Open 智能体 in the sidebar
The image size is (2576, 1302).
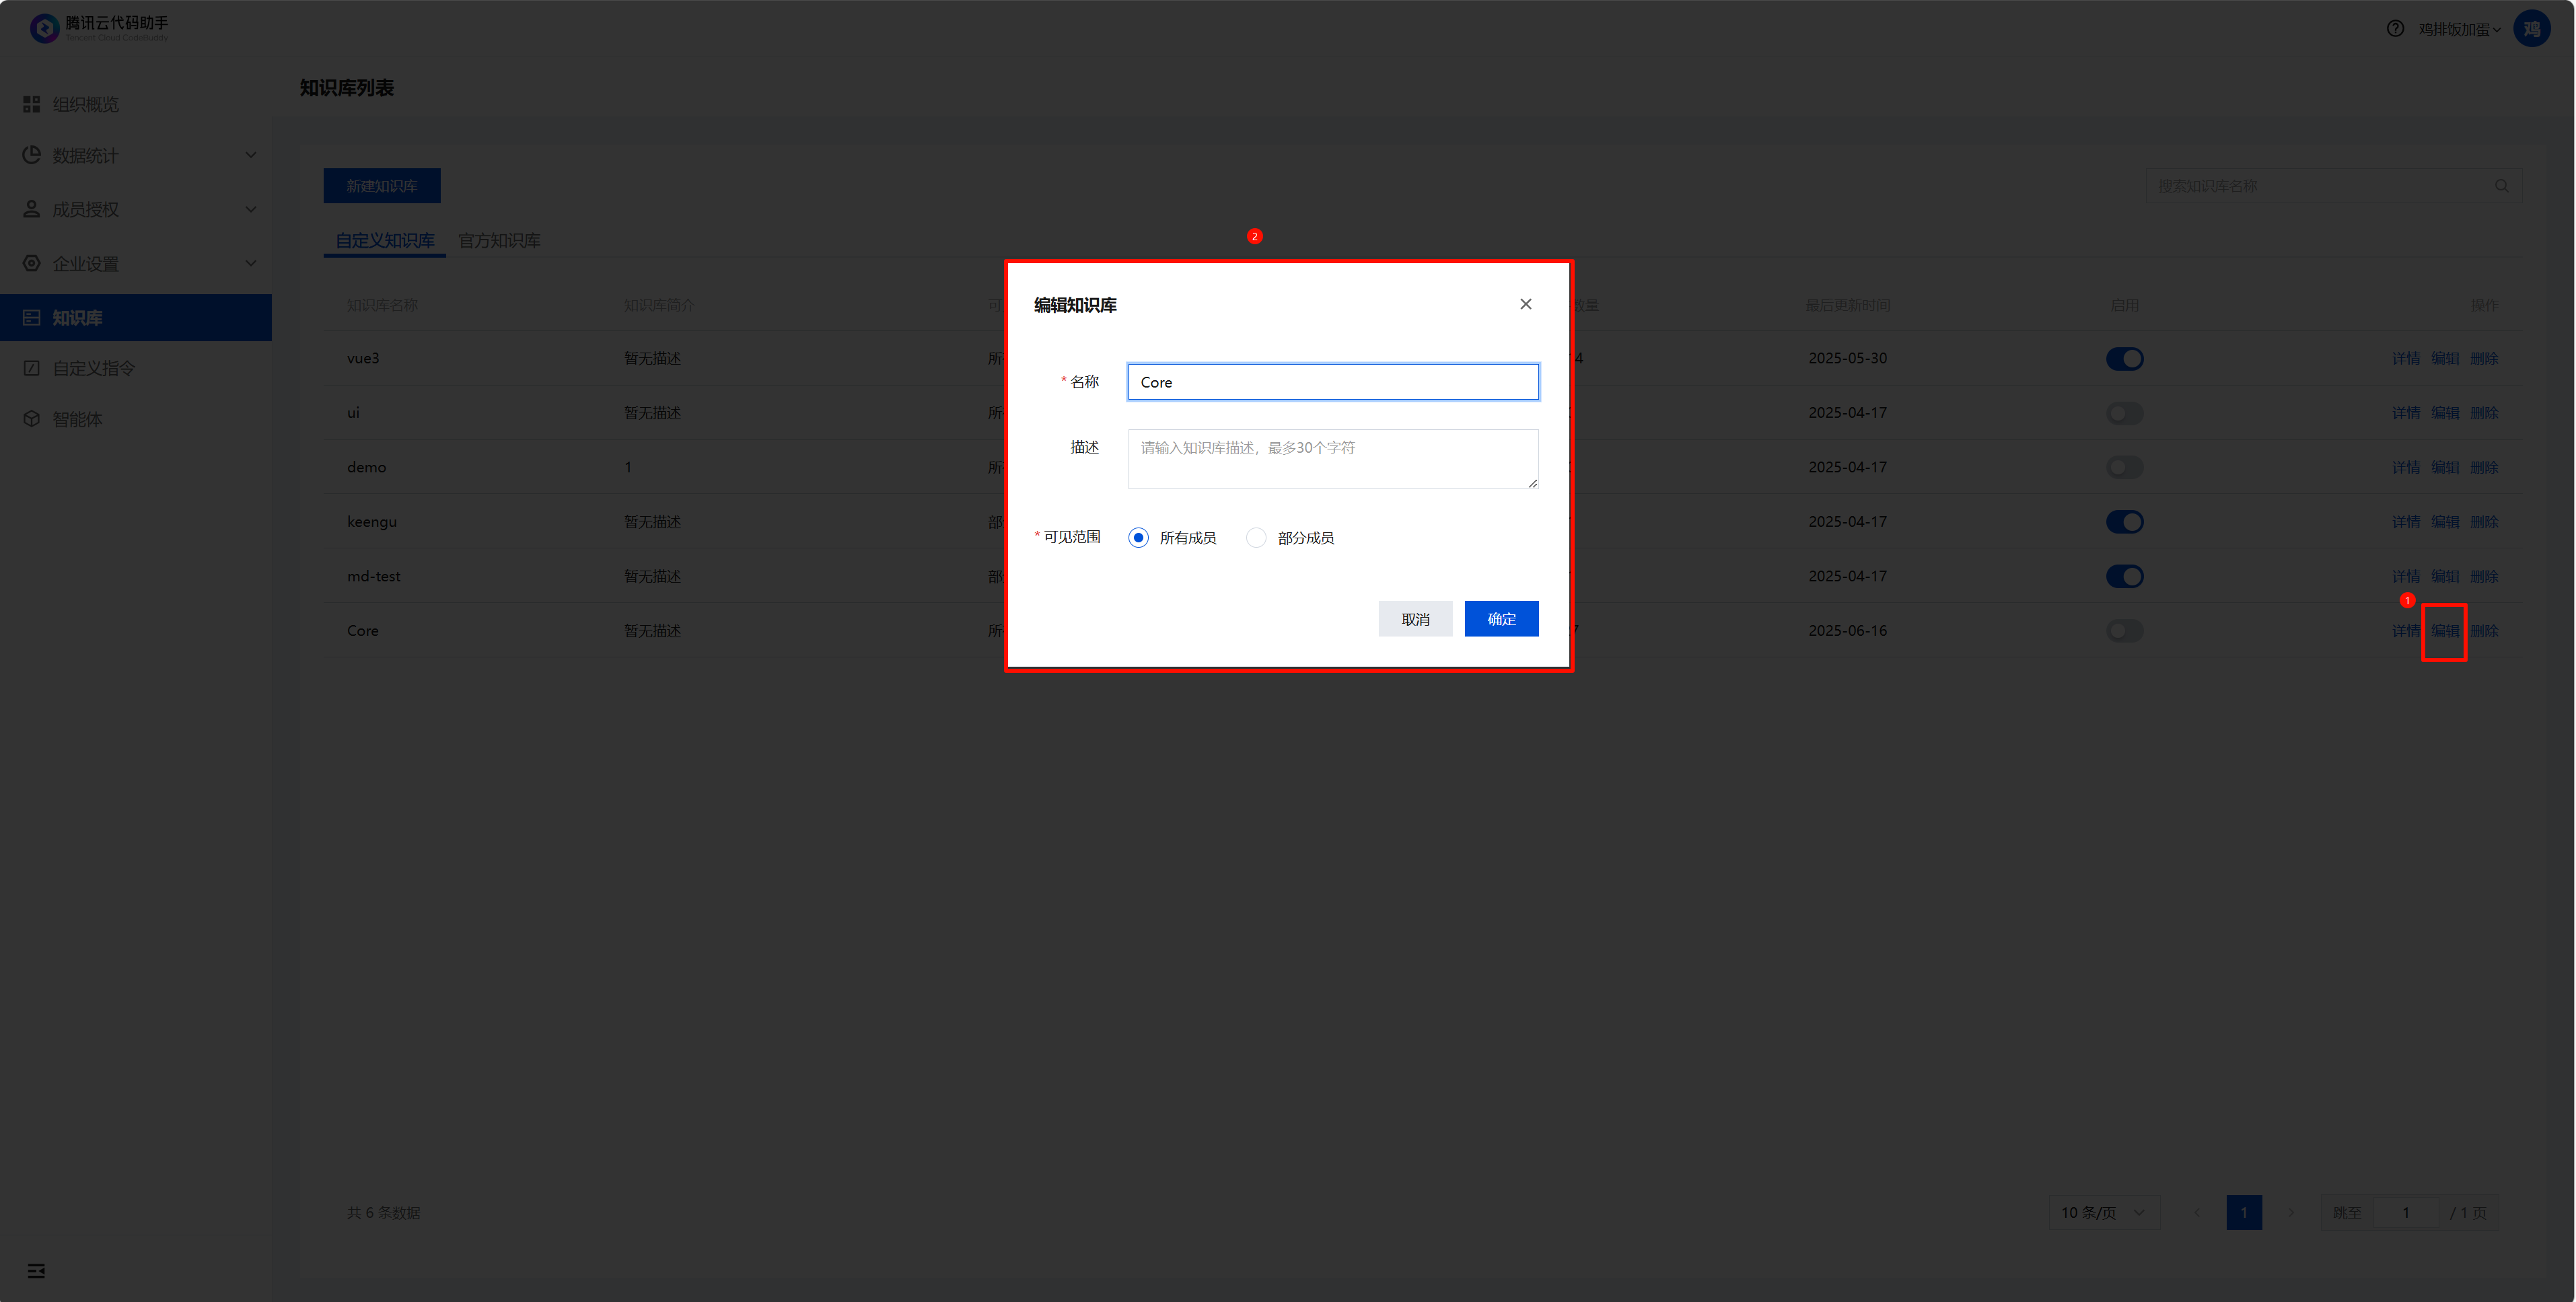[77, 419]
